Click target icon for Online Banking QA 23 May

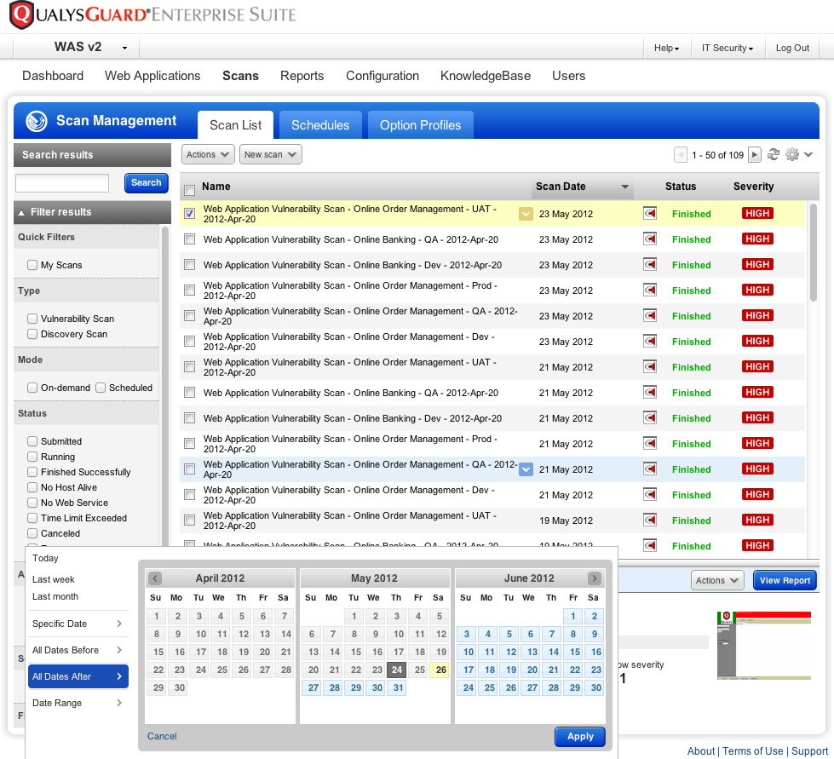click(649, 239)
